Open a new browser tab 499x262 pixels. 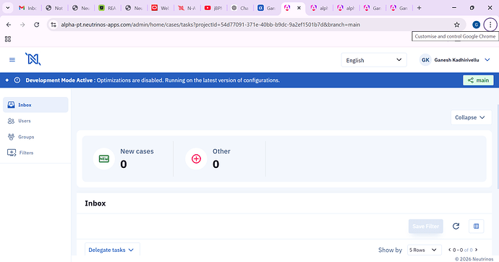(x=419, y=8)
